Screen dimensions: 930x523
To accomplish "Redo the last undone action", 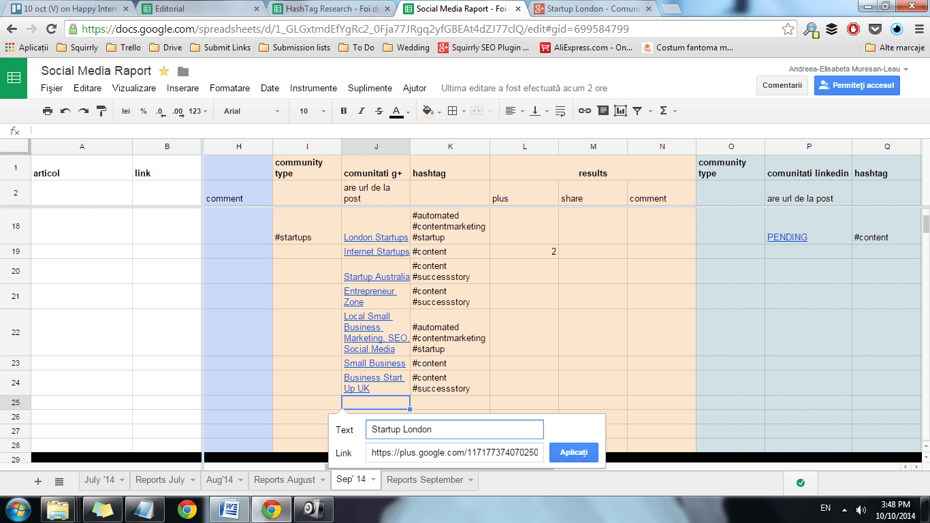I will [x=83, y=111].
